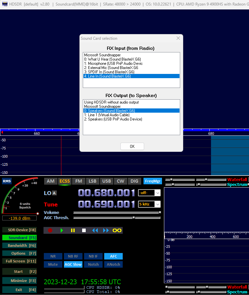Toggle the LO A selector badge

54,193
